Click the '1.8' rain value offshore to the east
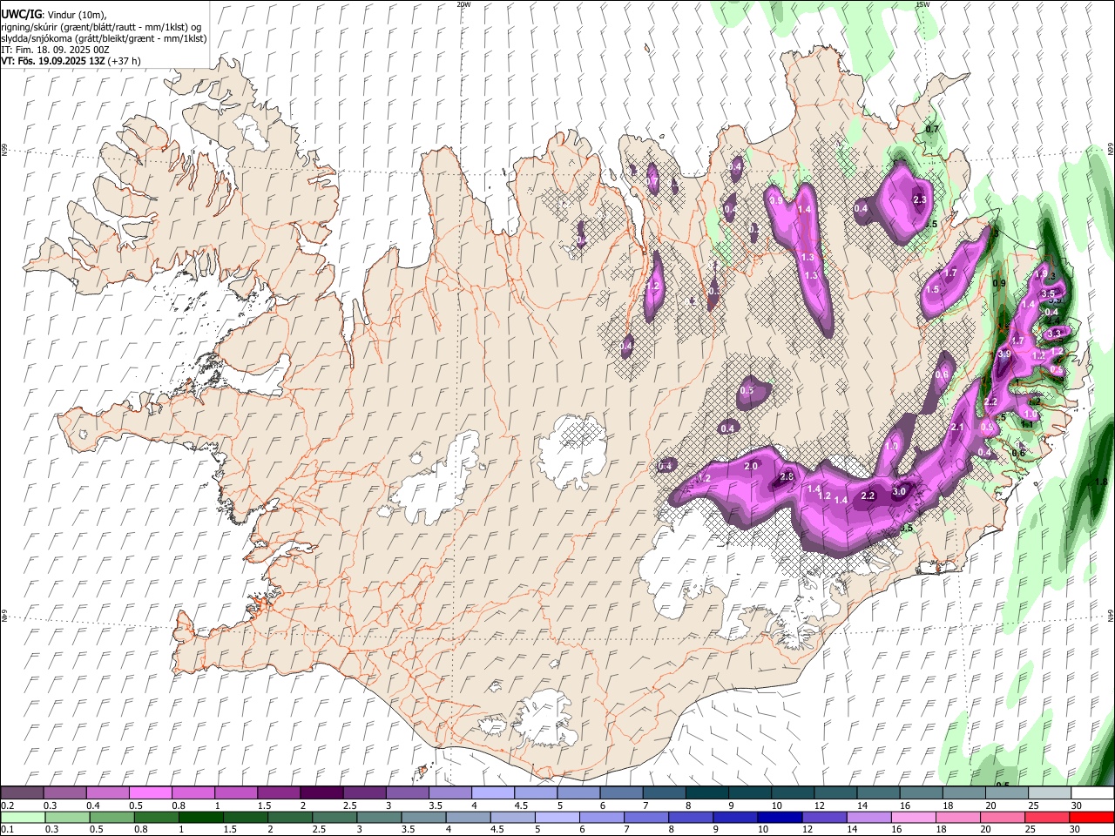The width and height of the screenshot is (1115, 836). tap(1100, 482)
